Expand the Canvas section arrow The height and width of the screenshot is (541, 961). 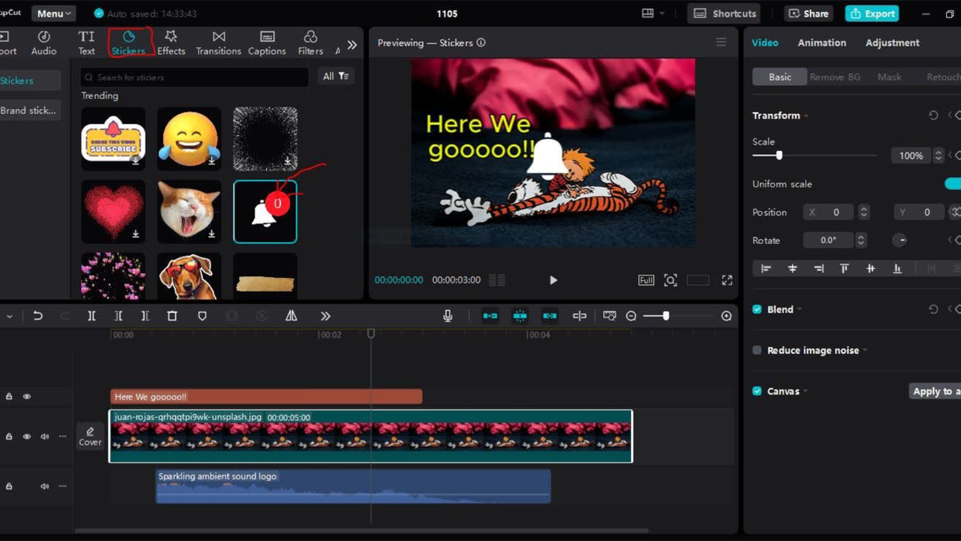pyautogui.click(x=806, y=392)
